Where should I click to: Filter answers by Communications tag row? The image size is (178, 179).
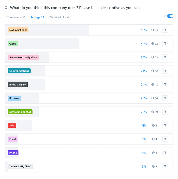coord(165,71)
